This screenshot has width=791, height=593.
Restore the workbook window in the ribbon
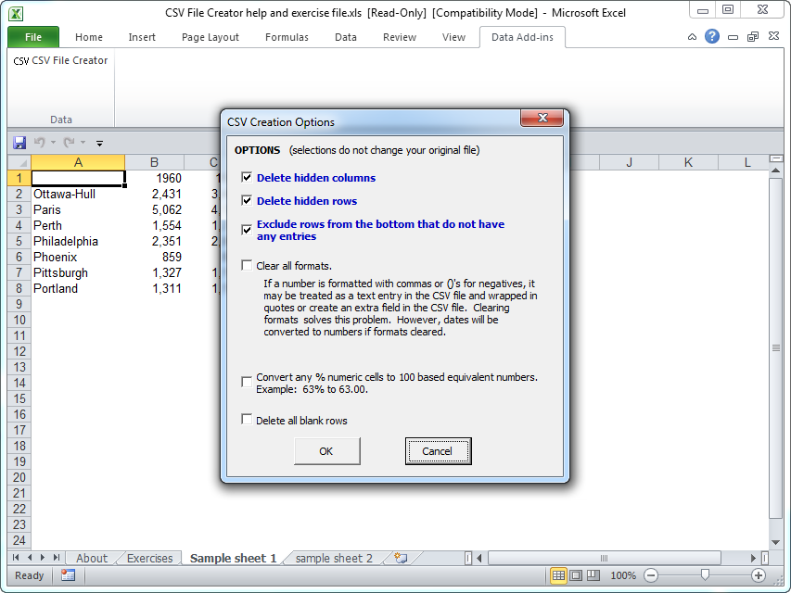pos(753,37)
